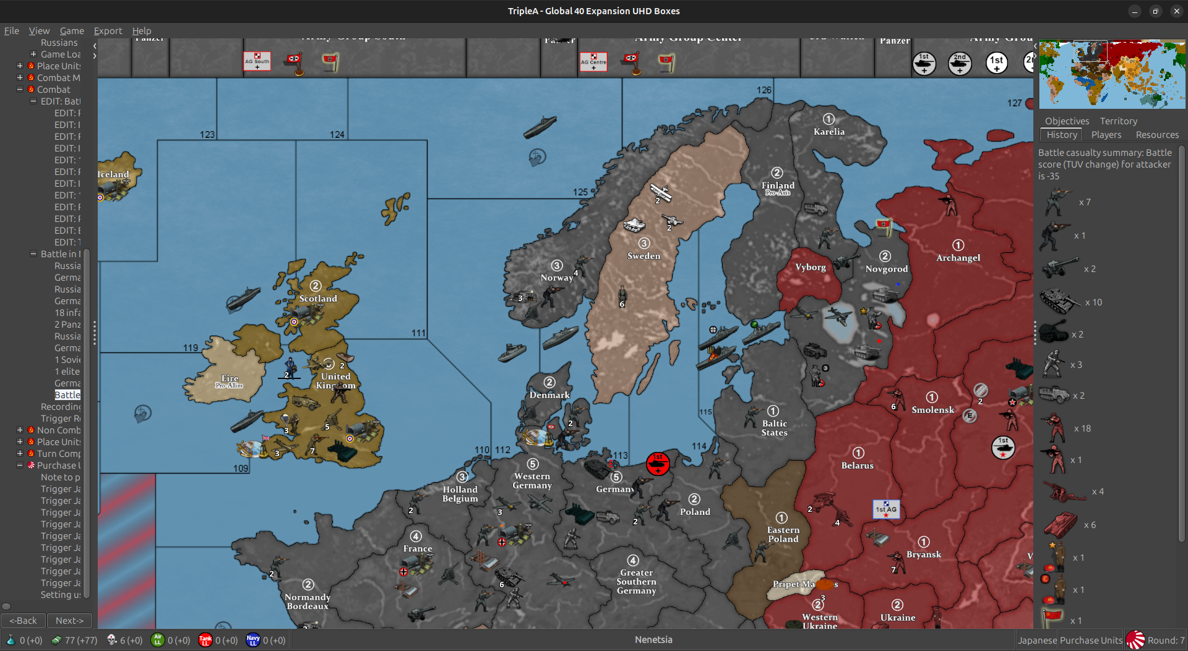Click the Japanese flag icon beside Round: 7
This screenshot has height=651, width=1188.
[x=1135, y=639]
